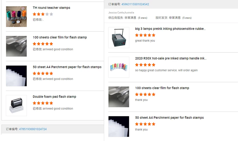Open the left 100 sheets clear film image
The width and height of the screenshot is (238, 141).
pyautogui.click(x=16, y=46)
